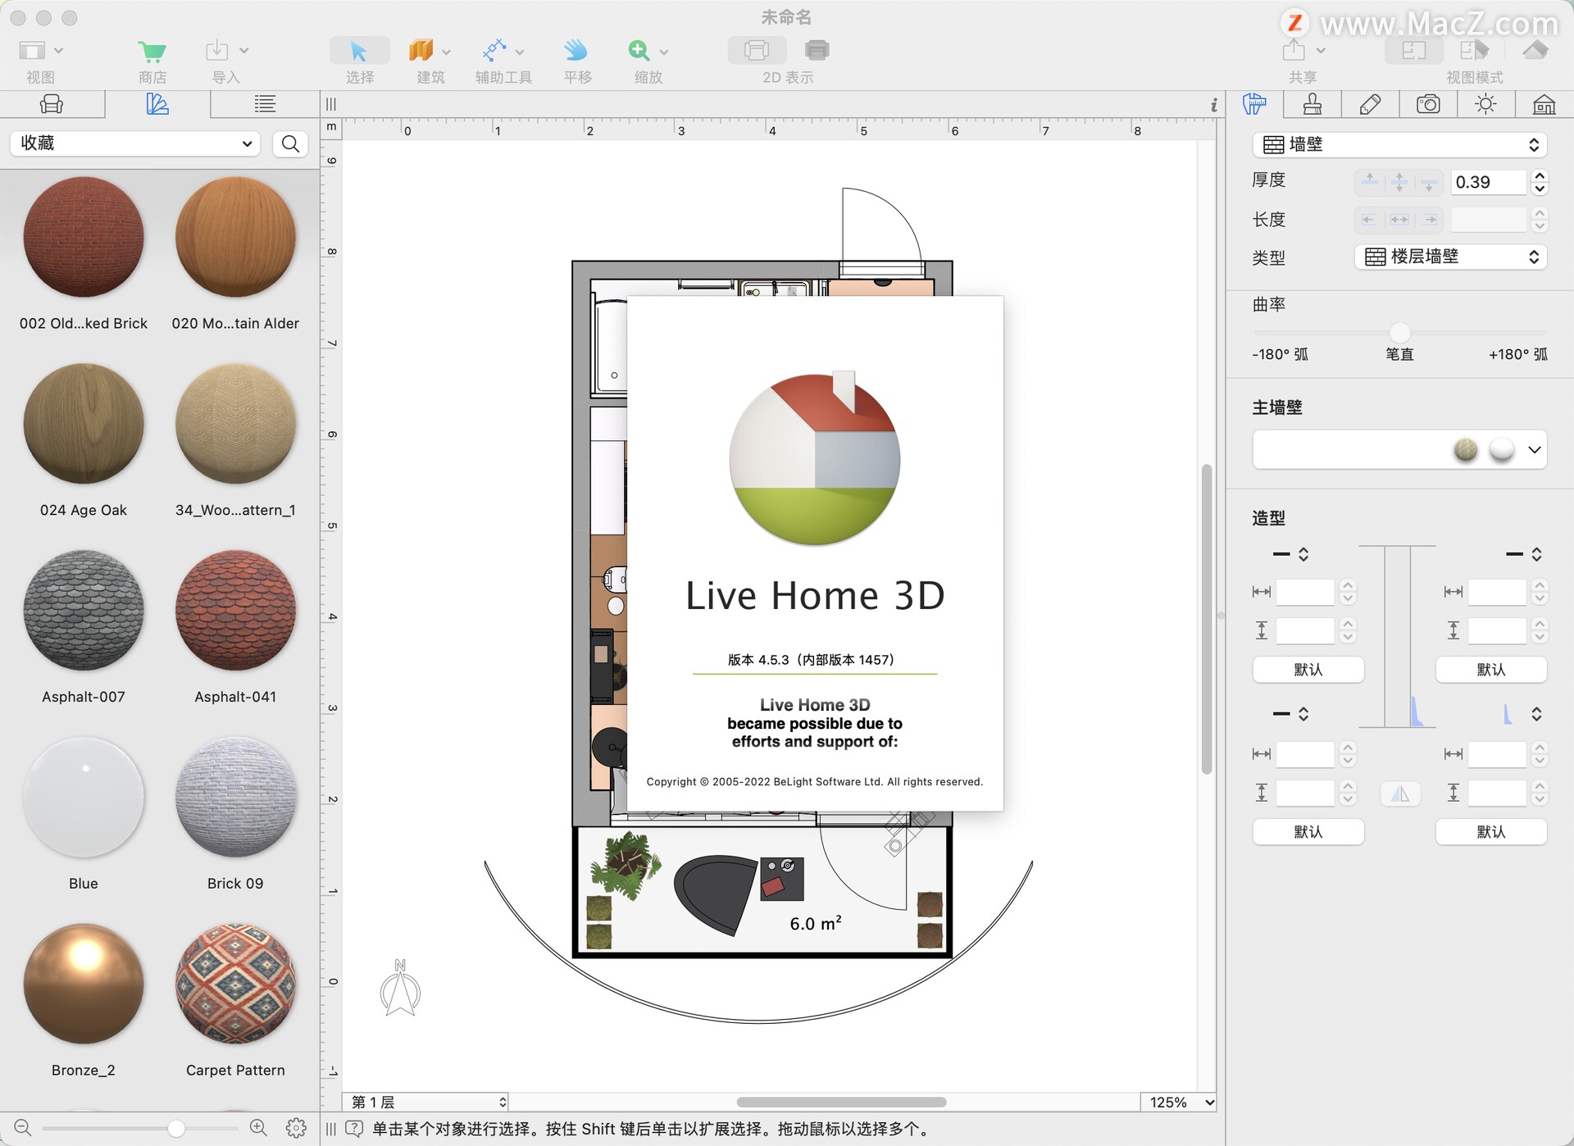This screenshot has width=1574, height=1146.
Task: Open the furniture library tab
Action: tap(52, 104)
